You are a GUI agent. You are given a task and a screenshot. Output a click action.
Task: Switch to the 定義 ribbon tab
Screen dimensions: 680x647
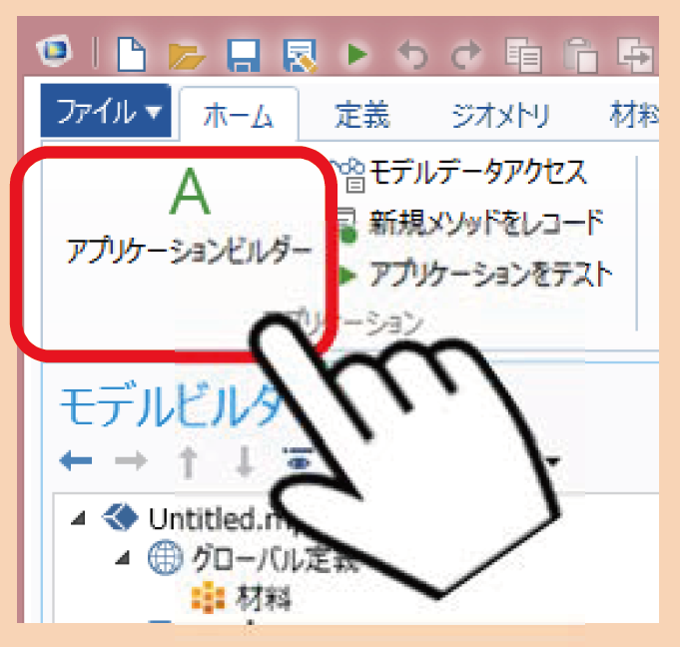pyautogui.click(x=362, y=115)
